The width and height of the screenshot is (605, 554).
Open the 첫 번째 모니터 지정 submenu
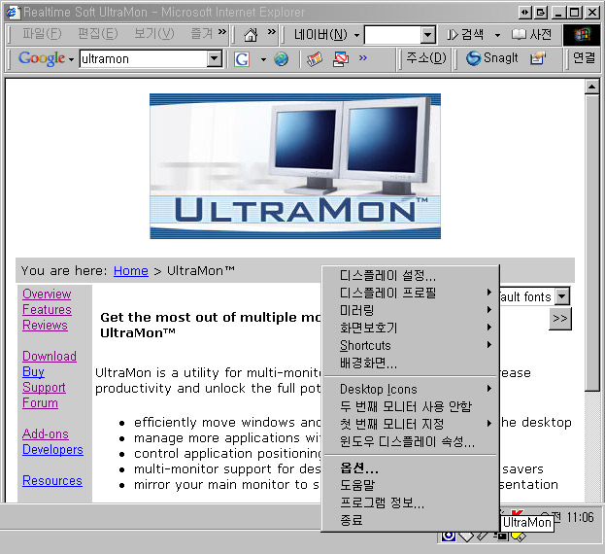(x=410, y=424)
